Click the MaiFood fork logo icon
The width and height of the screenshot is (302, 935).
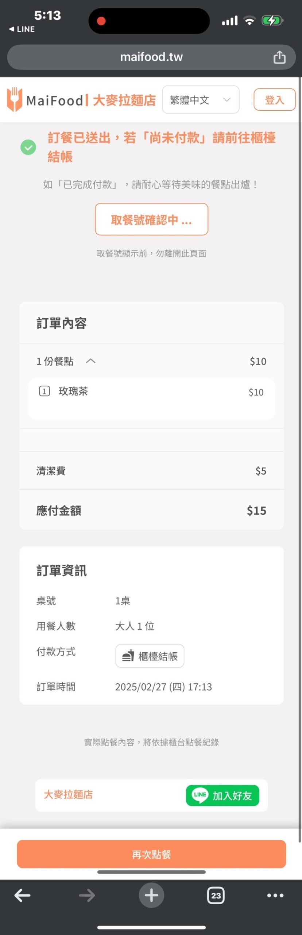click(x=15, y=99)
